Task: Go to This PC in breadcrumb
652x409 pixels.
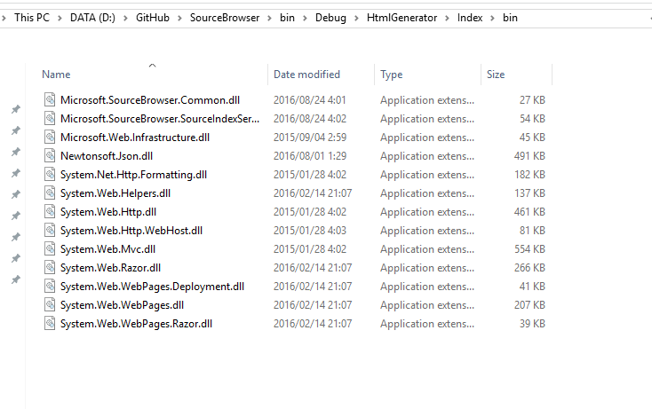Action: point(32,18)
